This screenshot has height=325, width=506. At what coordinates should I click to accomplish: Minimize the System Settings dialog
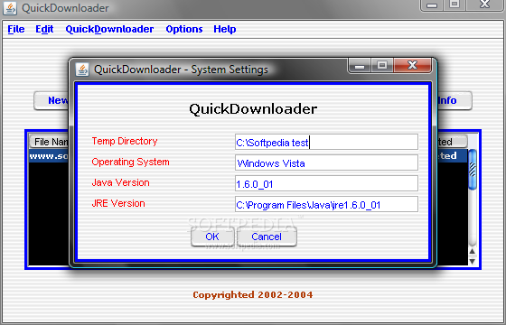pos(360,66)
